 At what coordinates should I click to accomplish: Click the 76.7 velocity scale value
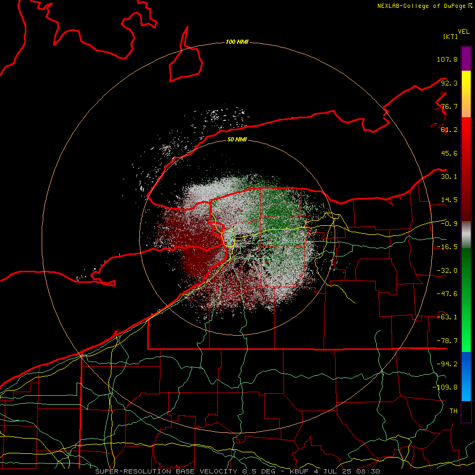click(x=449, y=106)
